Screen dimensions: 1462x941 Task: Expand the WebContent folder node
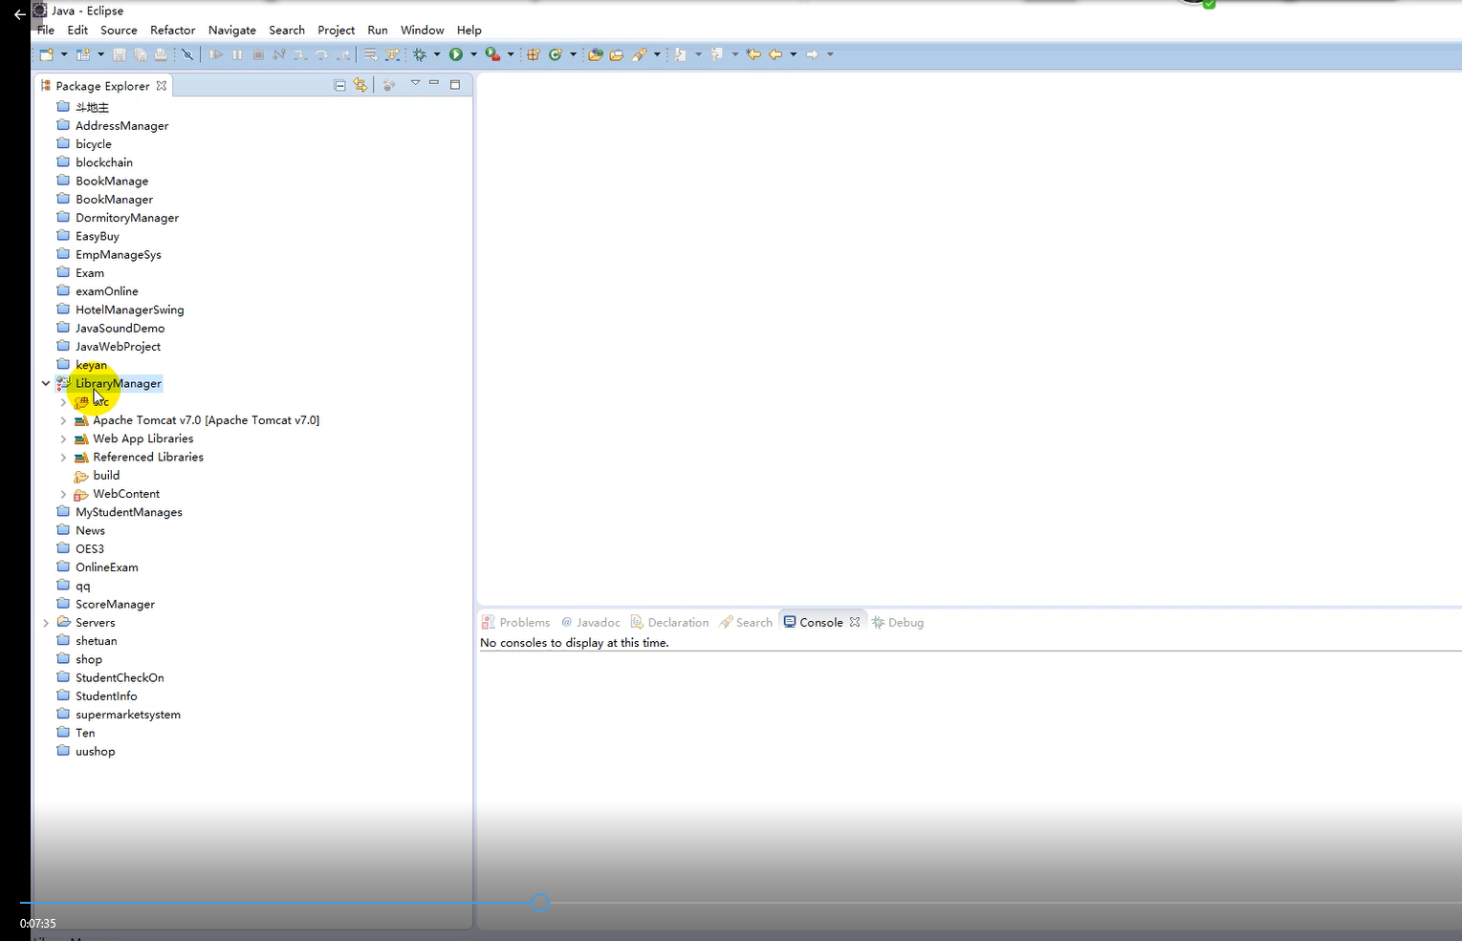(x=63, y=494)
